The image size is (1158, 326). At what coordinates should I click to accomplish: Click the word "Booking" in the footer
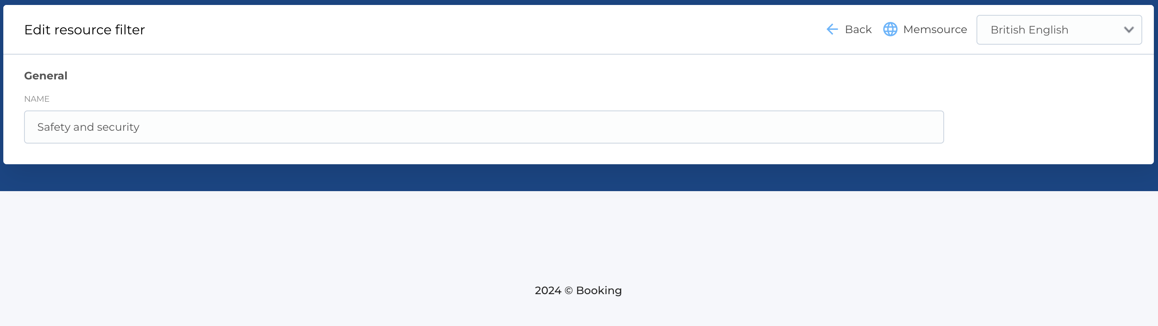(599, 290)
